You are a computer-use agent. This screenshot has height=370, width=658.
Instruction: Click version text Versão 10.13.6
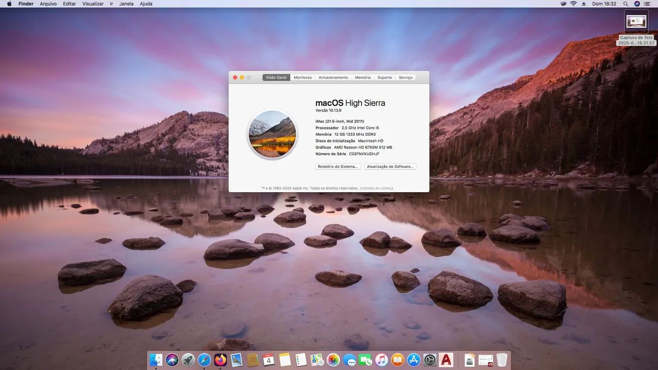coord(328,110)
